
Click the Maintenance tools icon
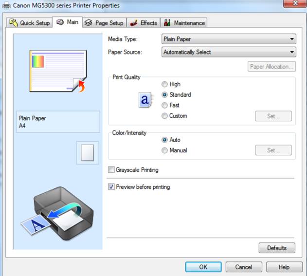[167, 23]
